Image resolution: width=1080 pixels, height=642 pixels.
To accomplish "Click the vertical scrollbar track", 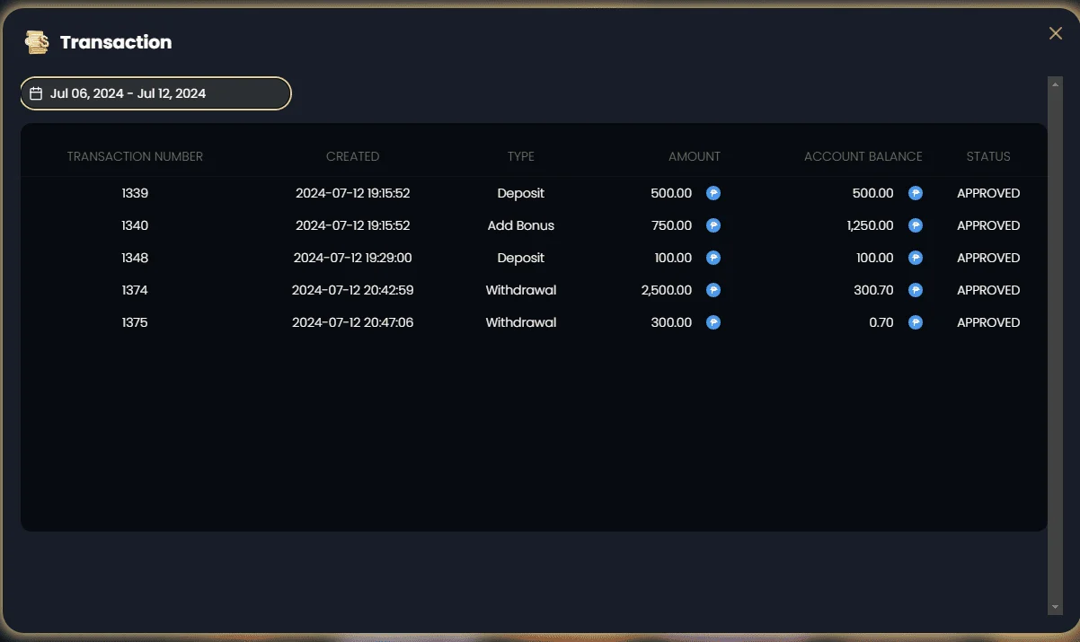I will [1055, 345].
